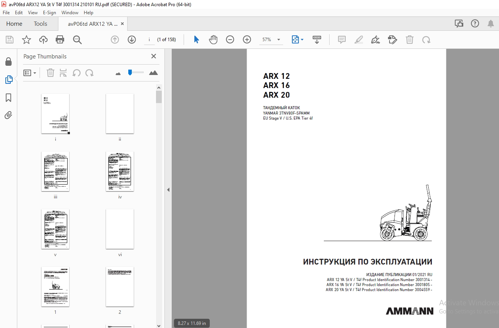Close the avP06td ARX12 document tab

(123, 24)
